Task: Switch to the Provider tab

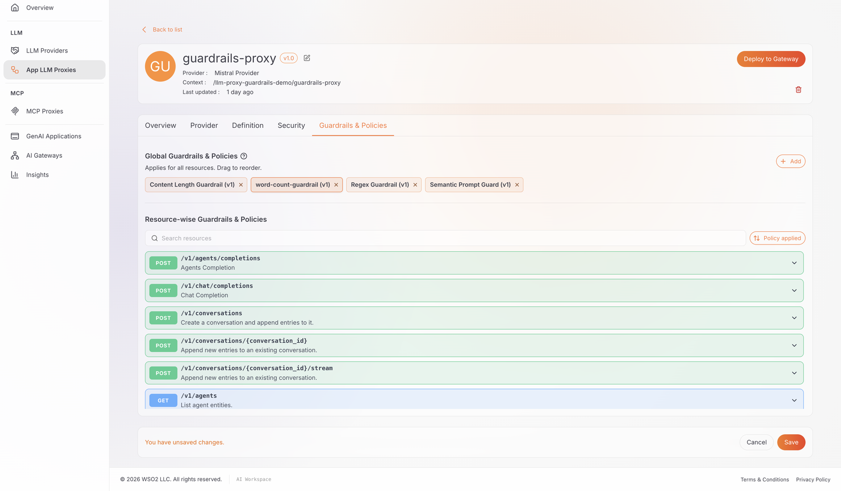Action: point(204,126)
